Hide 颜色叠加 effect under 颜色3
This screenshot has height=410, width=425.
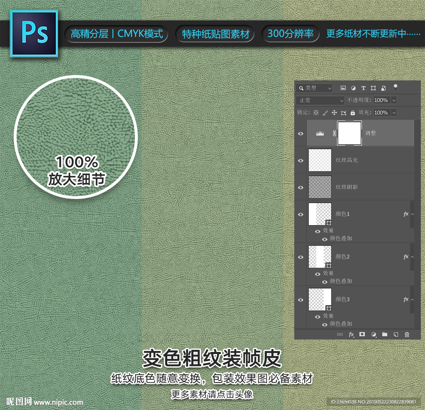[x=325, y=325]
